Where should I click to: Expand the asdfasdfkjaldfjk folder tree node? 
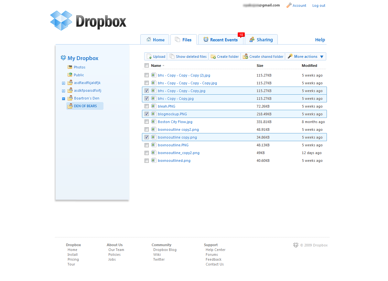tap(64, 83)
